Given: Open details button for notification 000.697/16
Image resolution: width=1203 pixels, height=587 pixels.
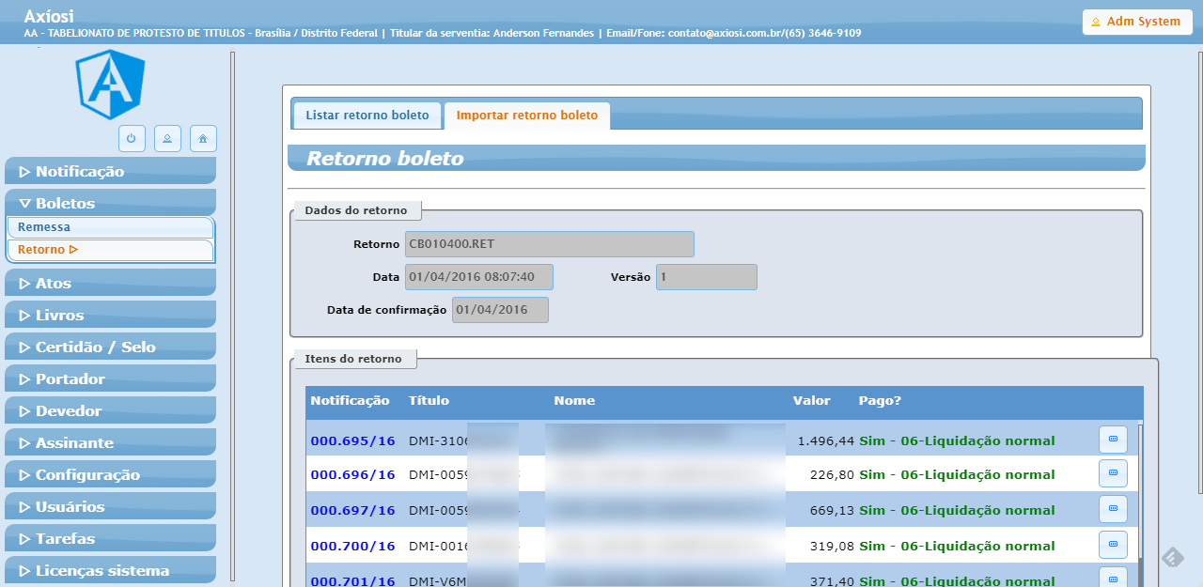Looking at the screenshot, I should (1113, 510).
